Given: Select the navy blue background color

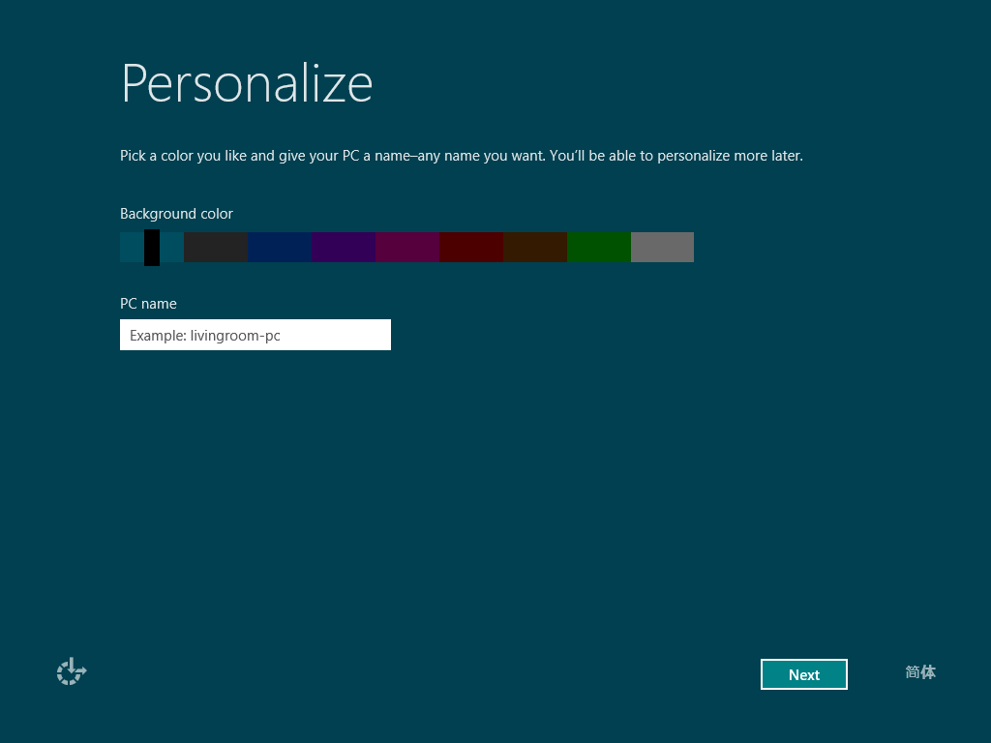Looking at the screenshot, I should [x=280, y=247].
